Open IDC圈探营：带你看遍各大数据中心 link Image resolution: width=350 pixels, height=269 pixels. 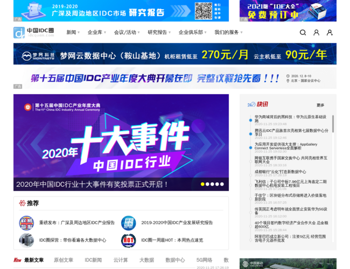(73, 240)
